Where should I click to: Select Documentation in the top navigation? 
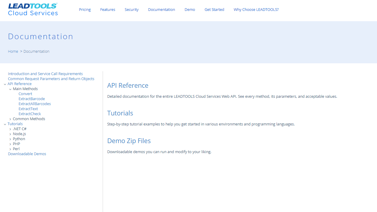(x=161, y=9)
